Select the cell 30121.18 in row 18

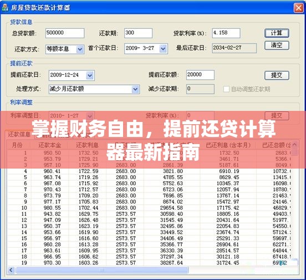(228, 257)
